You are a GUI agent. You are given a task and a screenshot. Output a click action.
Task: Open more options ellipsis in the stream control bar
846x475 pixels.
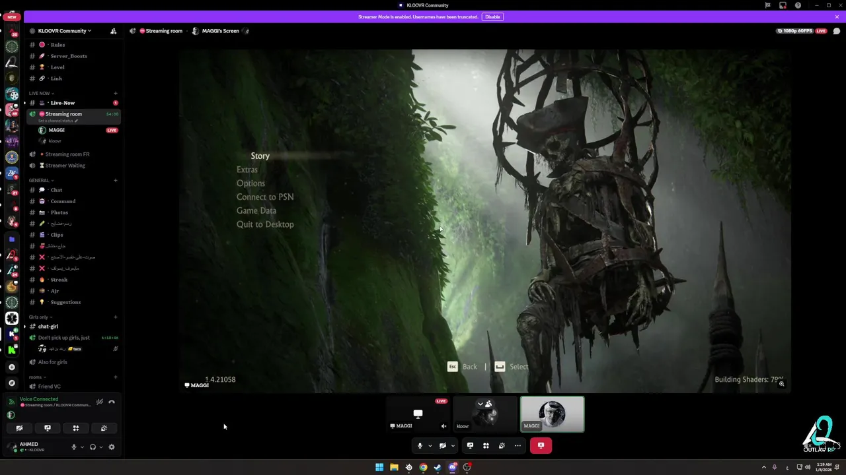(518, 446)
